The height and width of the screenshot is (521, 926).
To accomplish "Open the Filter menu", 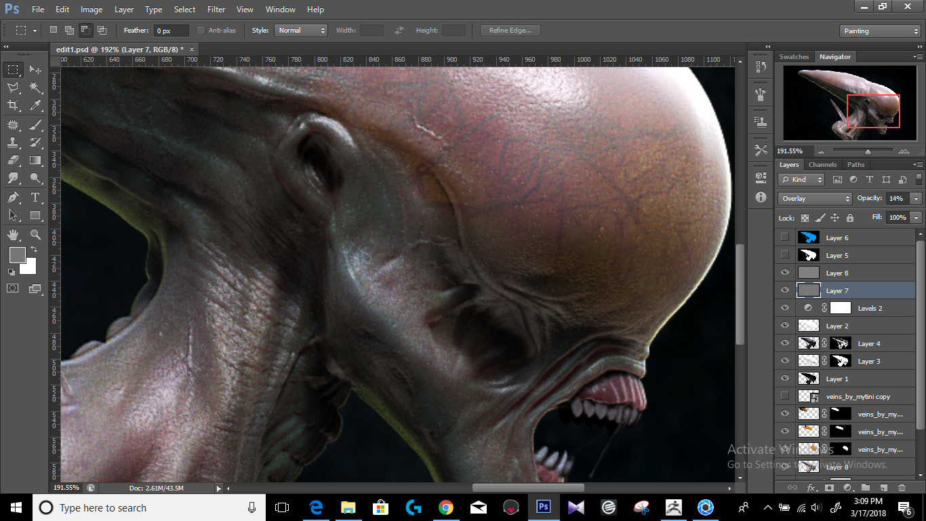I will point(216,9).
